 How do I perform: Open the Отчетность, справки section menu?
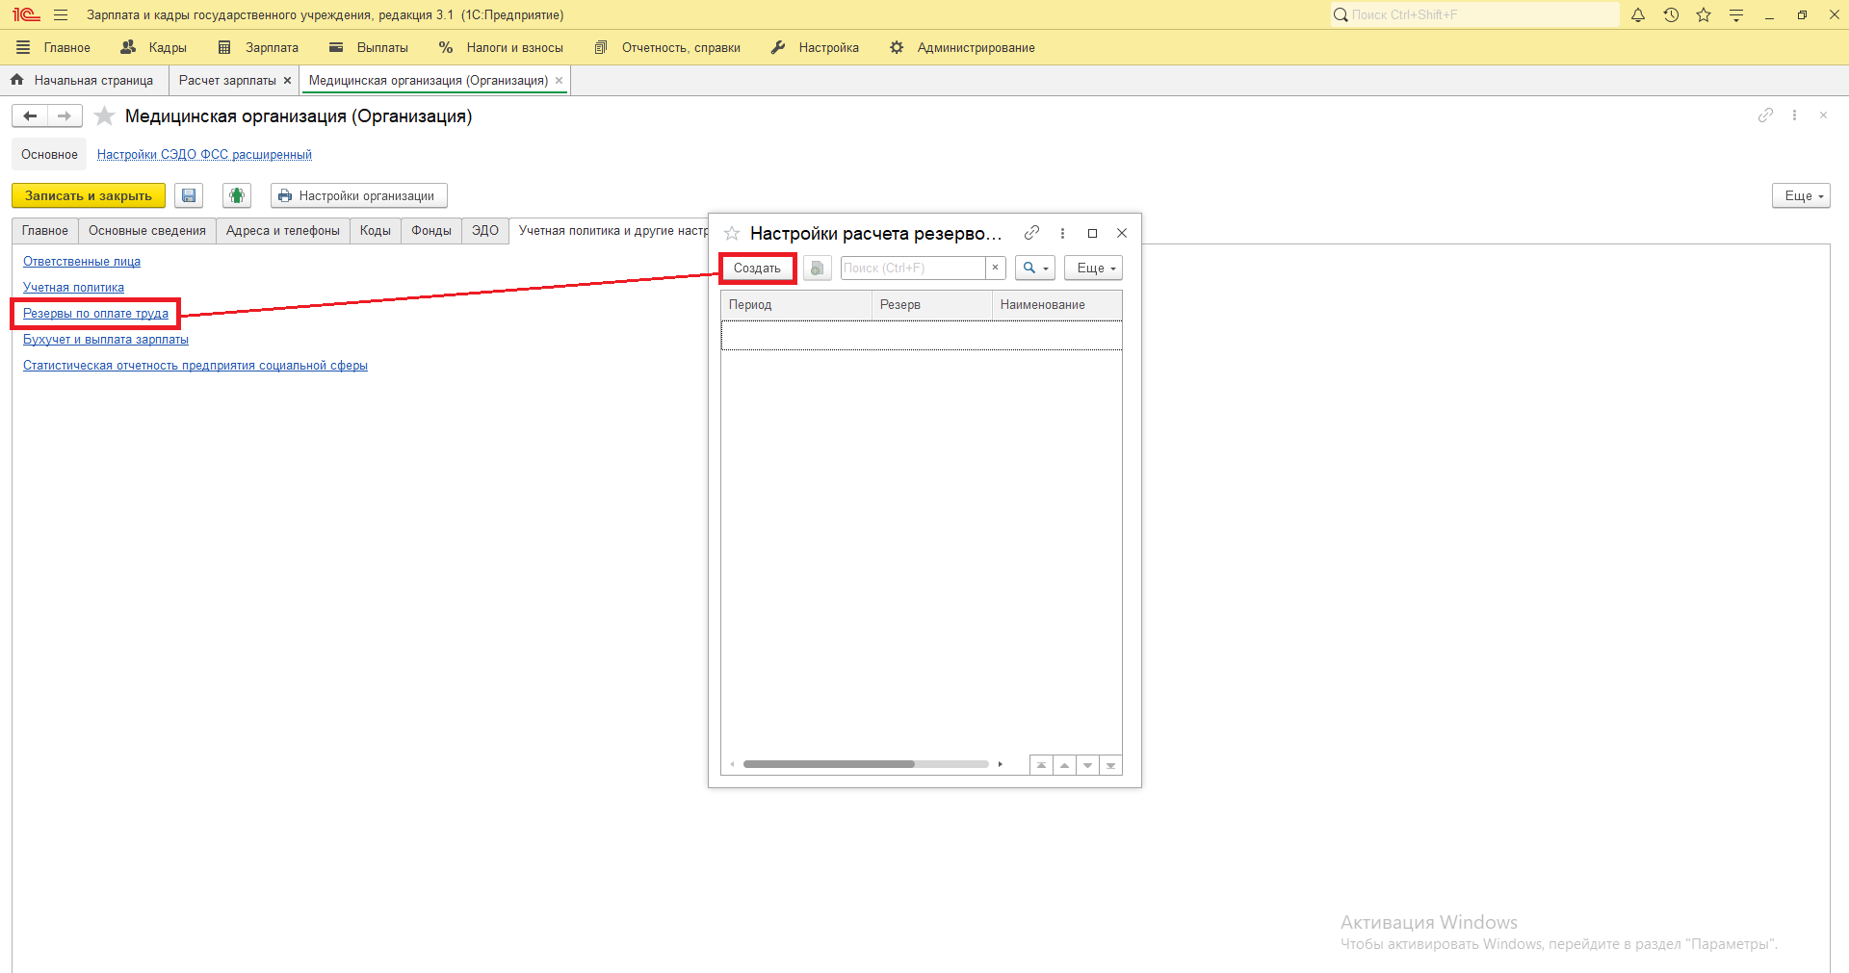[x=667, y=47]
